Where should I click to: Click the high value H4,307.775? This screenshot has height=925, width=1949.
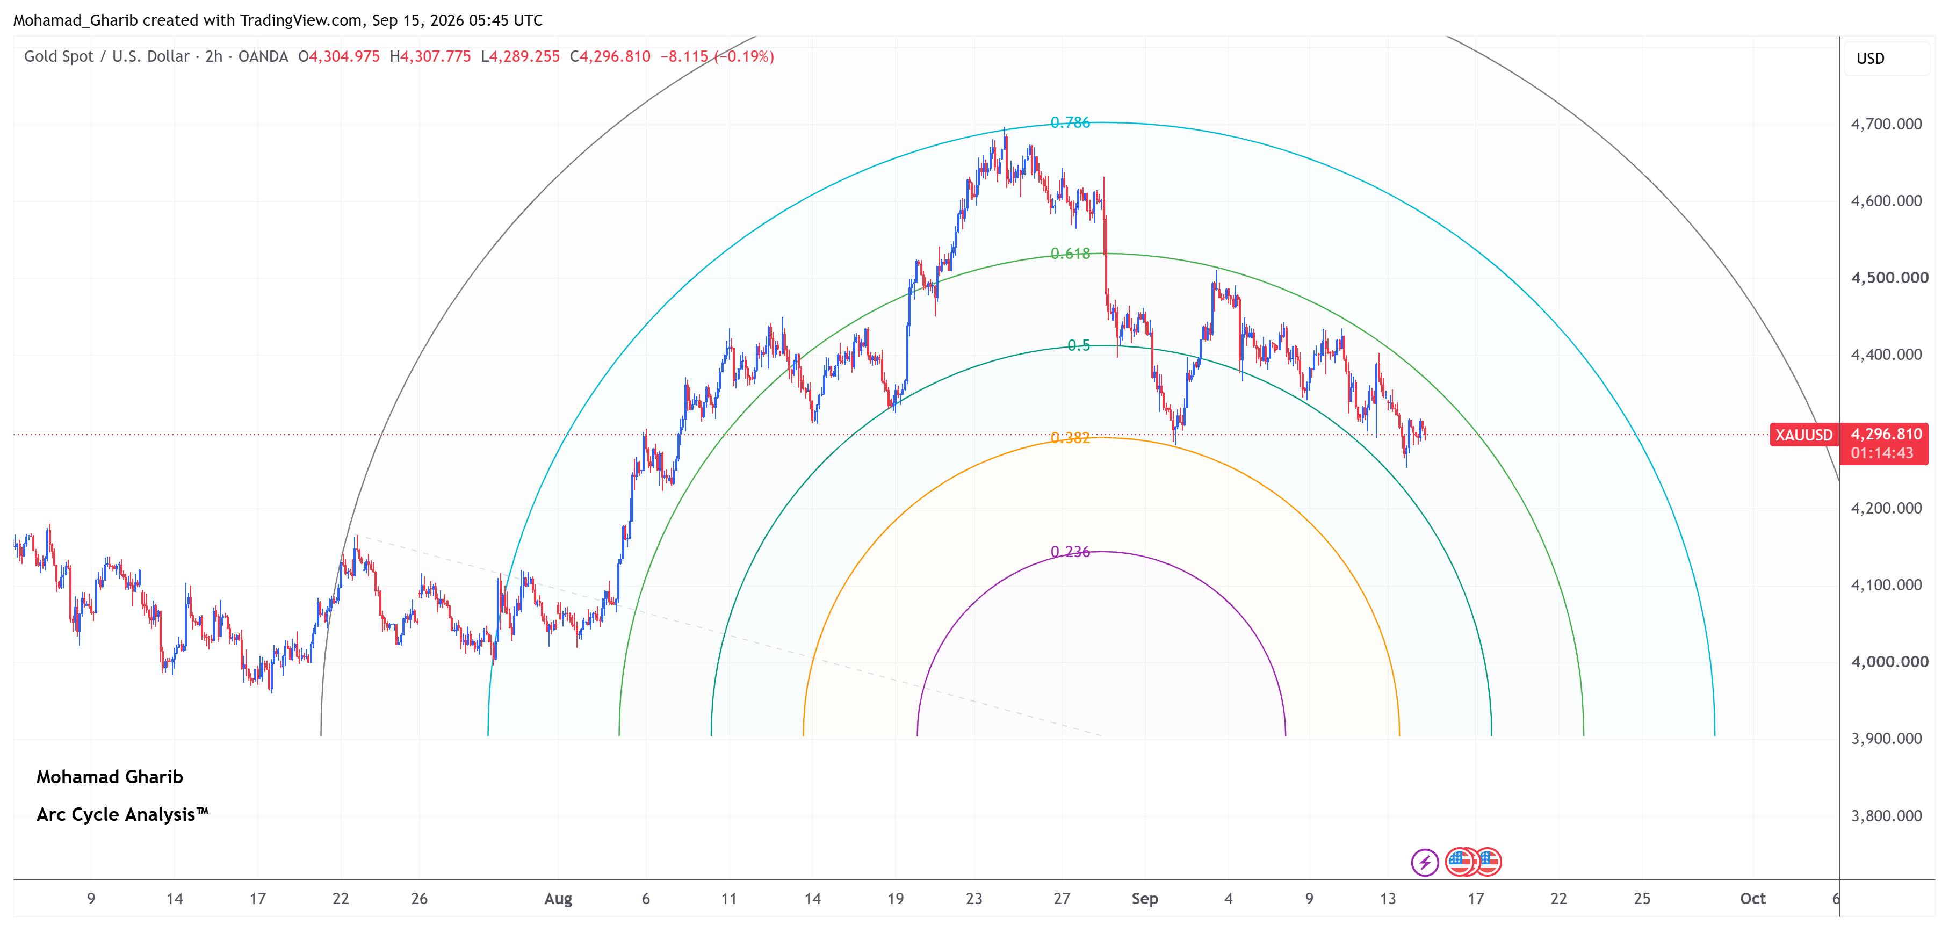(430, 57)
